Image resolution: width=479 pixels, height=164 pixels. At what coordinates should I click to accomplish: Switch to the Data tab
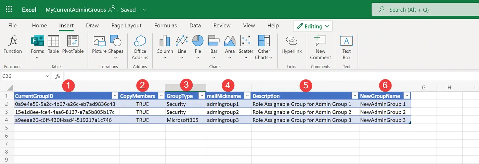[195, 25]
